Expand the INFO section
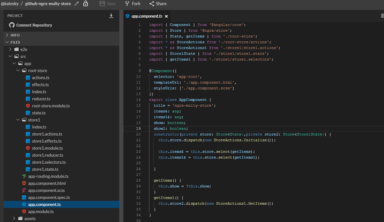The image size is (384, 222). [13, 35]
